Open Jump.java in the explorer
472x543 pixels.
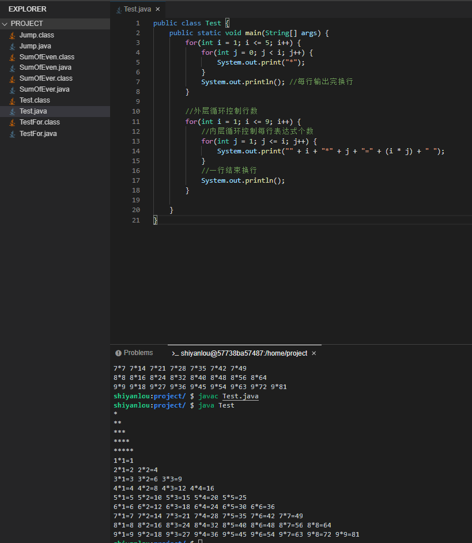pyautogui.click(x=35, y=46)
